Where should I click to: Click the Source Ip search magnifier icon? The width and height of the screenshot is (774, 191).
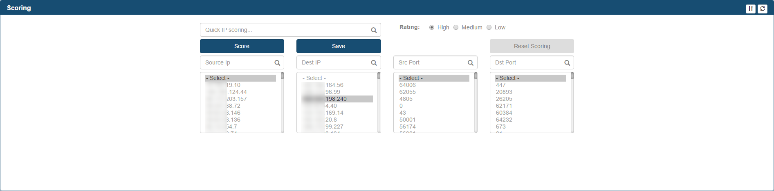277,63
